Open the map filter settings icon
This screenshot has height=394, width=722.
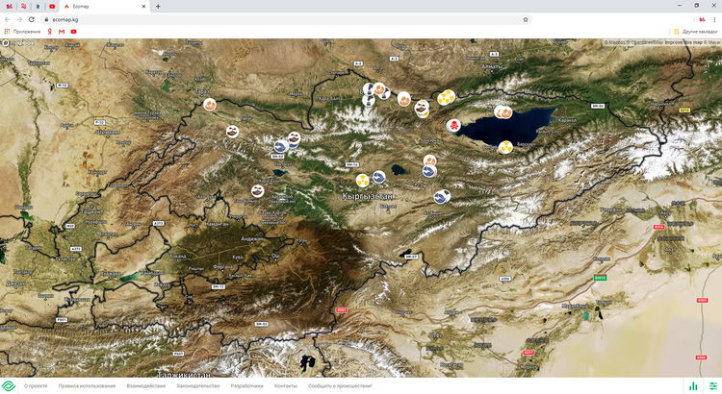(712, 385)
